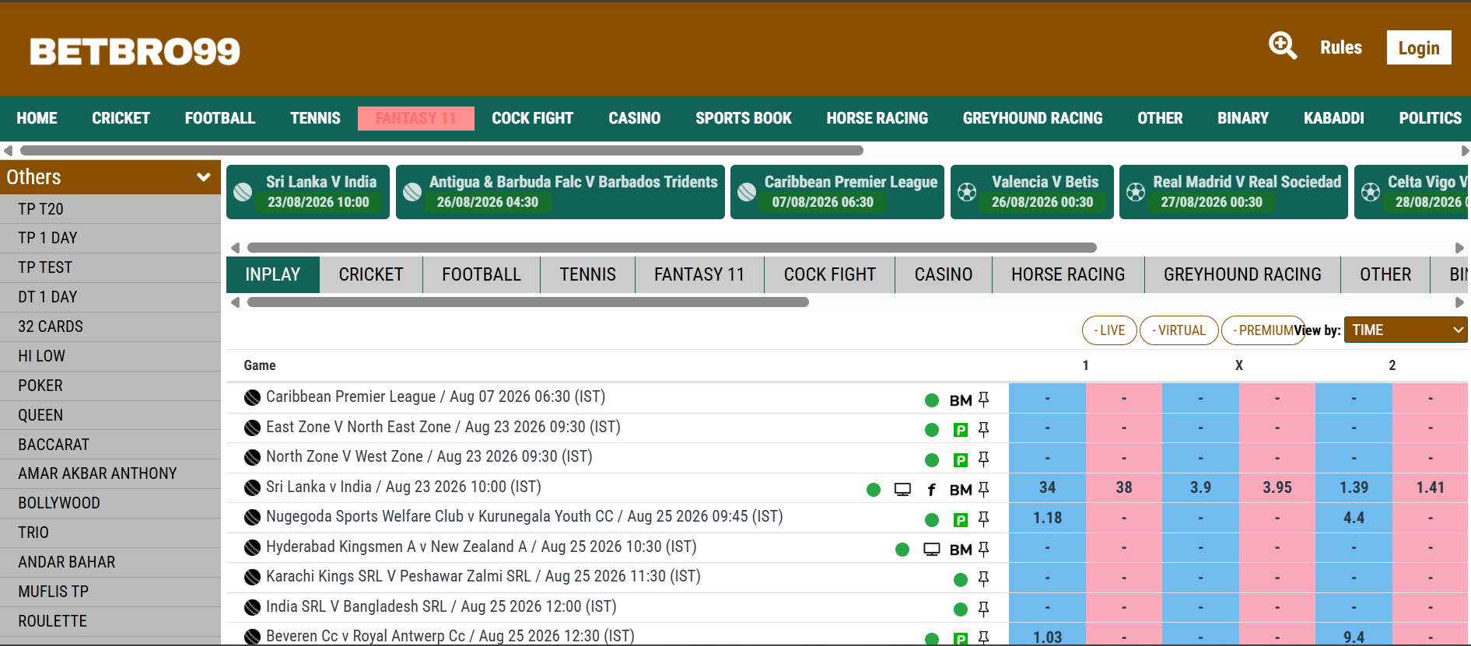Toggle the PREMIUM filter
Image resolution: width=1471 pixels, height=646 pixels.
(x=1263, y=330)
